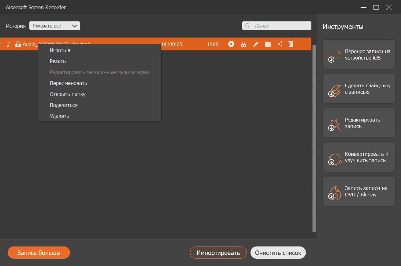The image size is (401, 266).
Task: Click the iOS transfer tool icon
Action: tap(334, 56)
